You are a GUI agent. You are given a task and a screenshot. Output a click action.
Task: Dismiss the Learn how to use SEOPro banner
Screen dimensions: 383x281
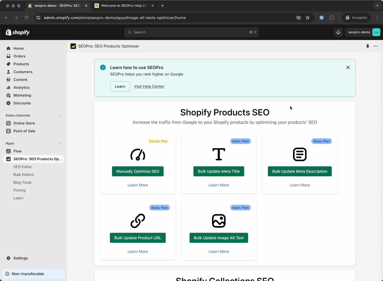[348, 67]
